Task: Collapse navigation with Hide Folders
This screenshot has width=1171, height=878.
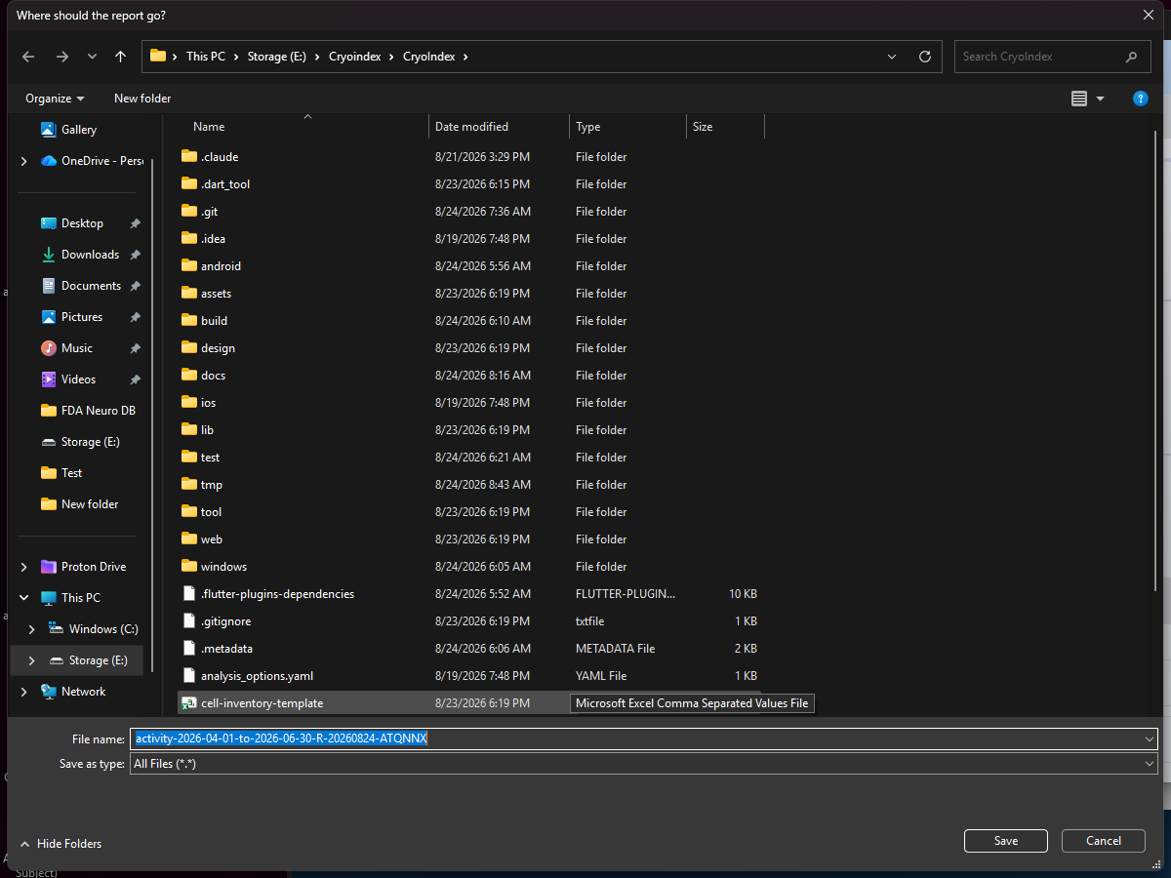Action: tap(61, 844)
